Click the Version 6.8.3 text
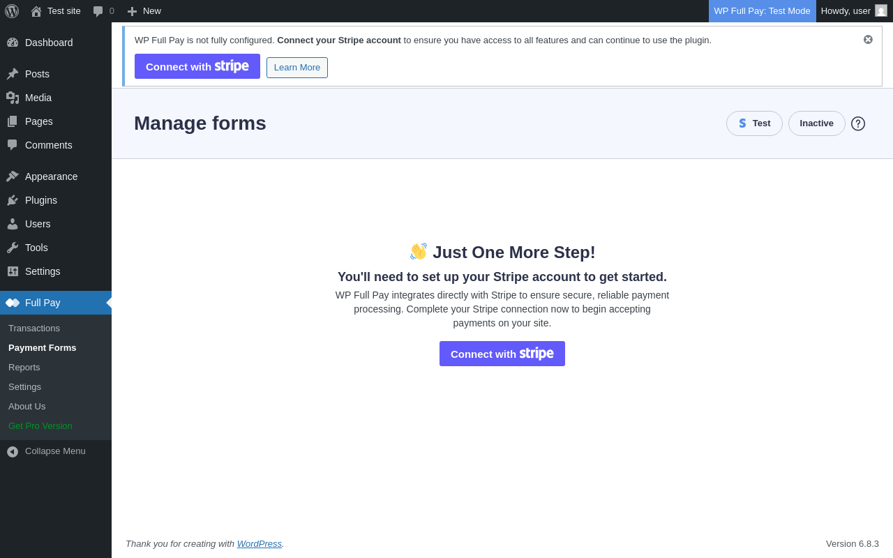 click(x=853, y=544)
